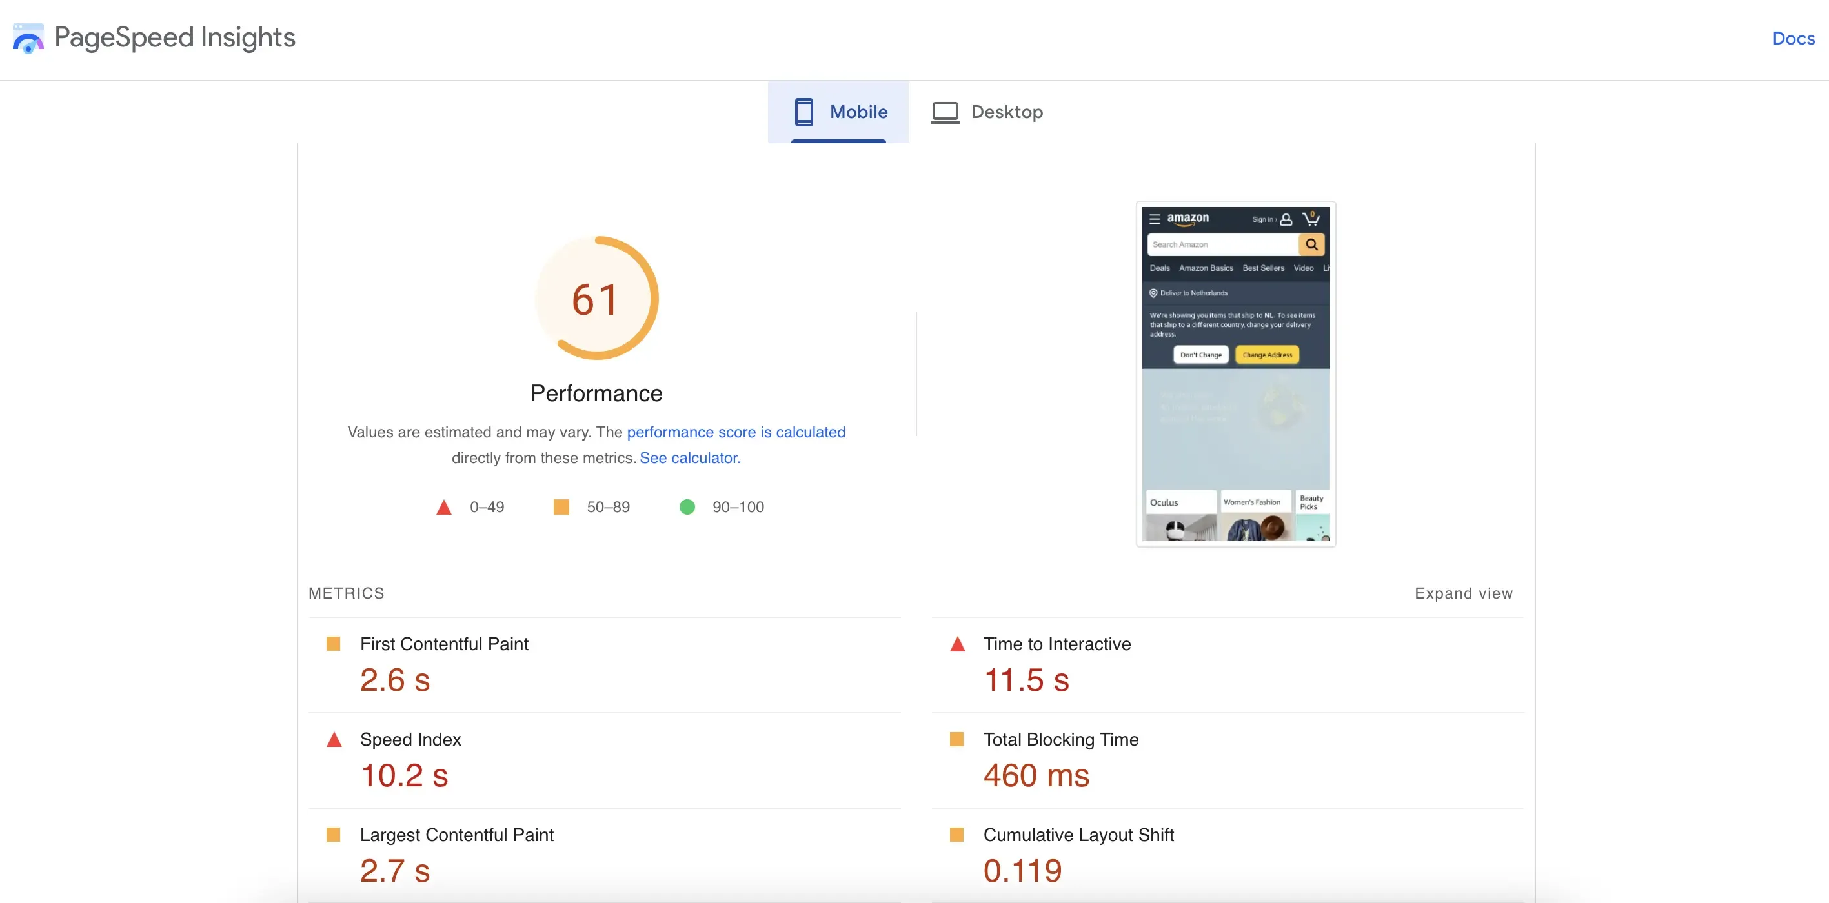Open the performance score calculation link
1829x903 pixels.
point(736,432)
